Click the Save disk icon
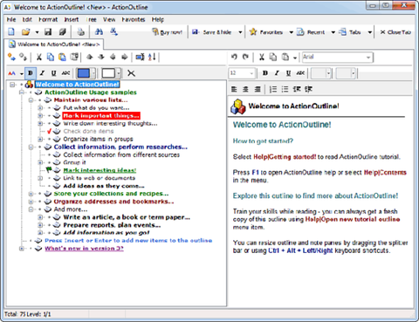This screenshot has width=419, height=322. (x=48, y=31)
